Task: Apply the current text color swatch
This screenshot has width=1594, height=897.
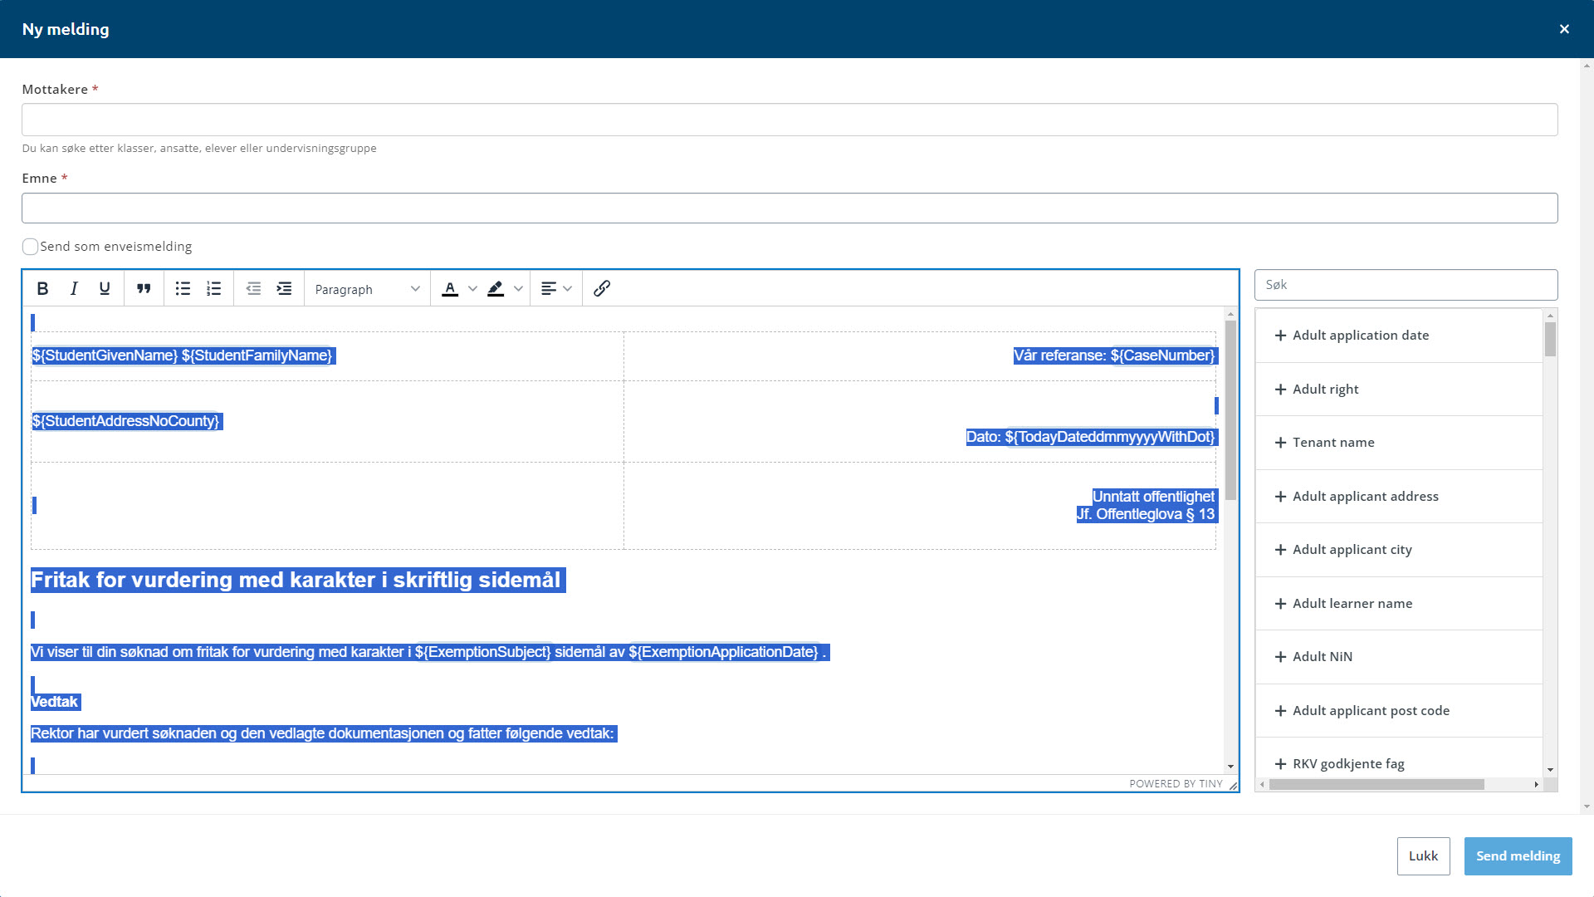Action: tap(450, 289)
